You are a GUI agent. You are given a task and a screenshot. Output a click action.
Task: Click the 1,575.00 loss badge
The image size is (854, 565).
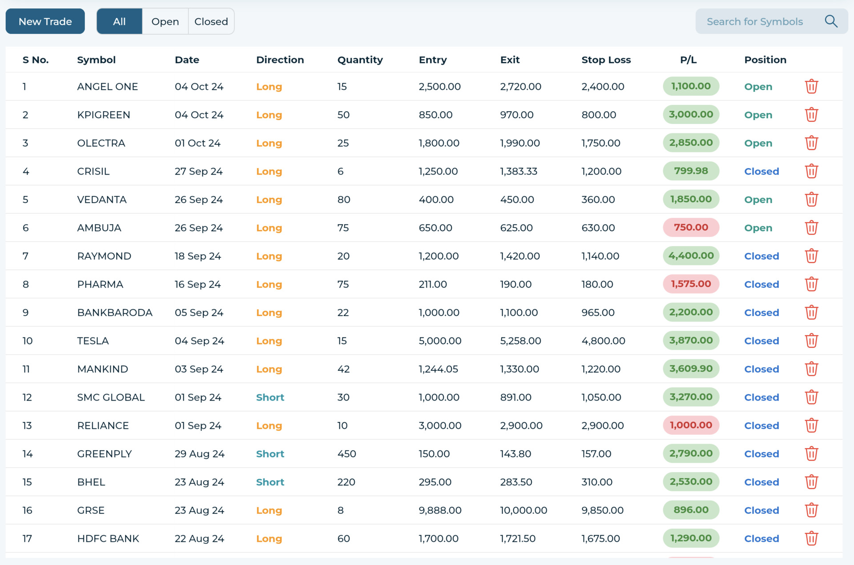click(x=691, y=284)
